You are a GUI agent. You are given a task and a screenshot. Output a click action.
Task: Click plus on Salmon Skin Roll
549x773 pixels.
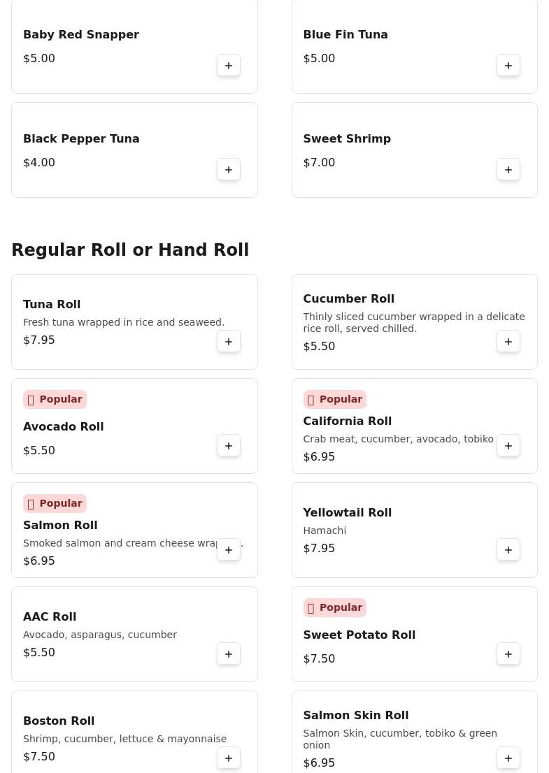coord(508,758)
